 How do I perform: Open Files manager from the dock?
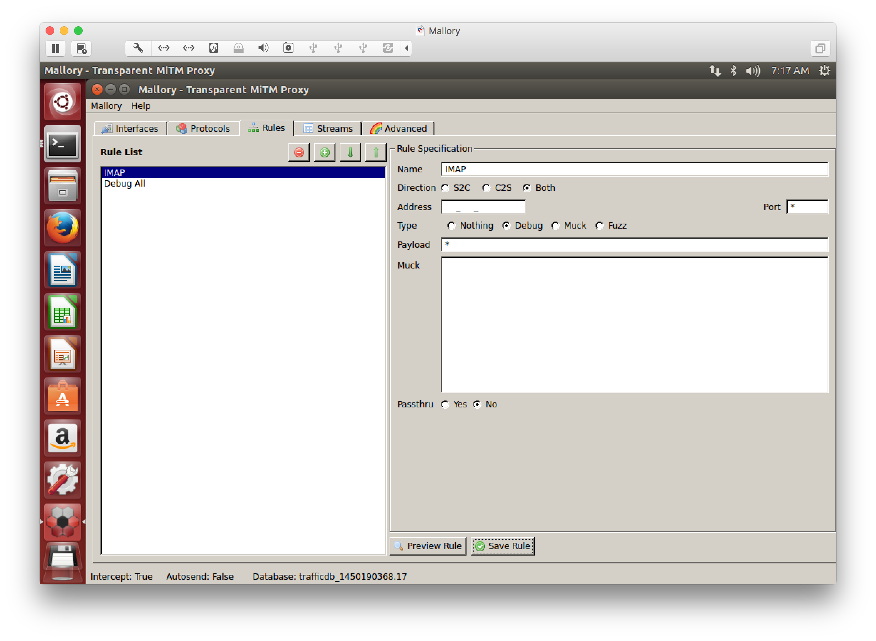point(62,186)
